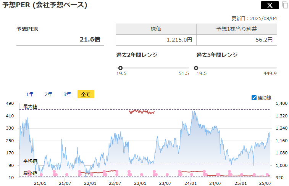Click the 21.6倍 forecast PER value
Viewport: 289px width, 186px height.
pyautogui.click(x=90, y=39)
